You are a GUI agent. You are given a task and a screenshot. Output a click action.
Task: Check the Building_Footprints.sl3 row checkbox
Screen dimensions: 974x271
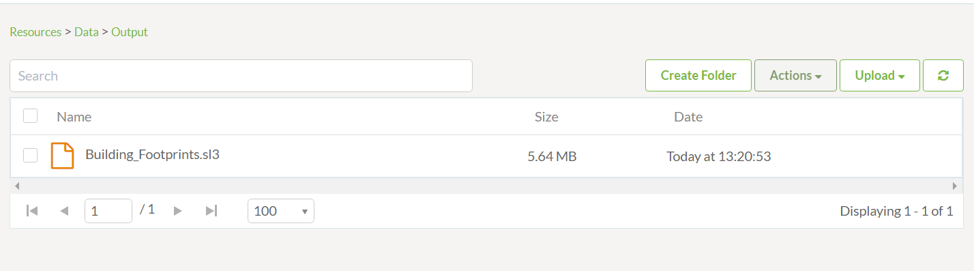(x=30, y=156)
